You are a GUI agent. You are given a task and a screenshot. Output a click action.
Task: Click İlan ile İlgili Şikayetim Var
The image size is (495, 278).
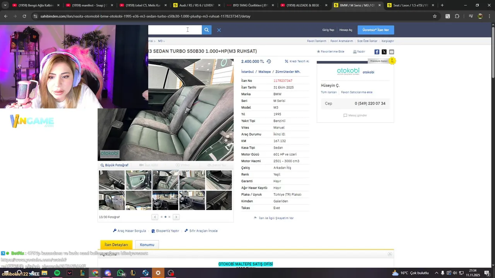[274, 218]
